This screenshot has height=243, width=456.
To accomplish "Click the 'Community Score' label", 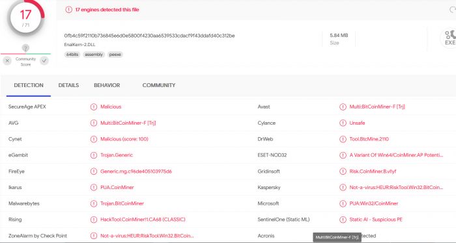I will coord(25,62).
